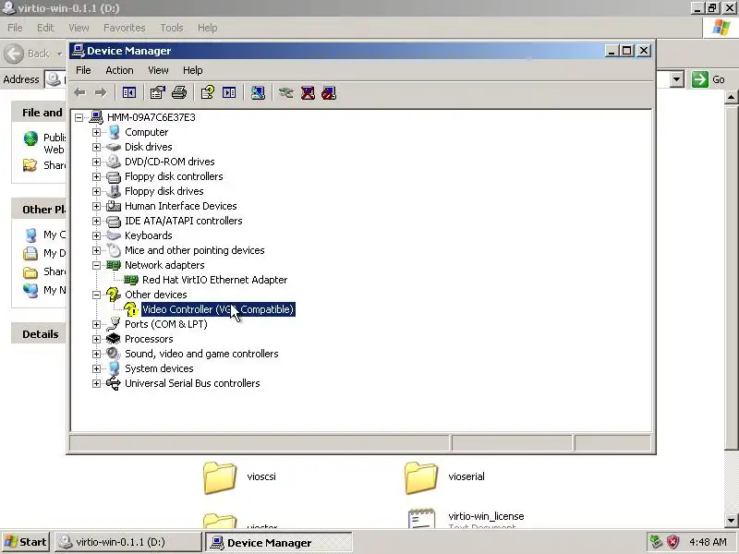Select the vioscsi folder

240,477
